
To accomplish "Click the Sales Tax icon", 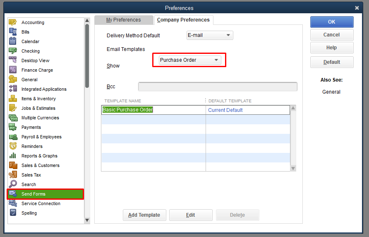I will 13,174.
